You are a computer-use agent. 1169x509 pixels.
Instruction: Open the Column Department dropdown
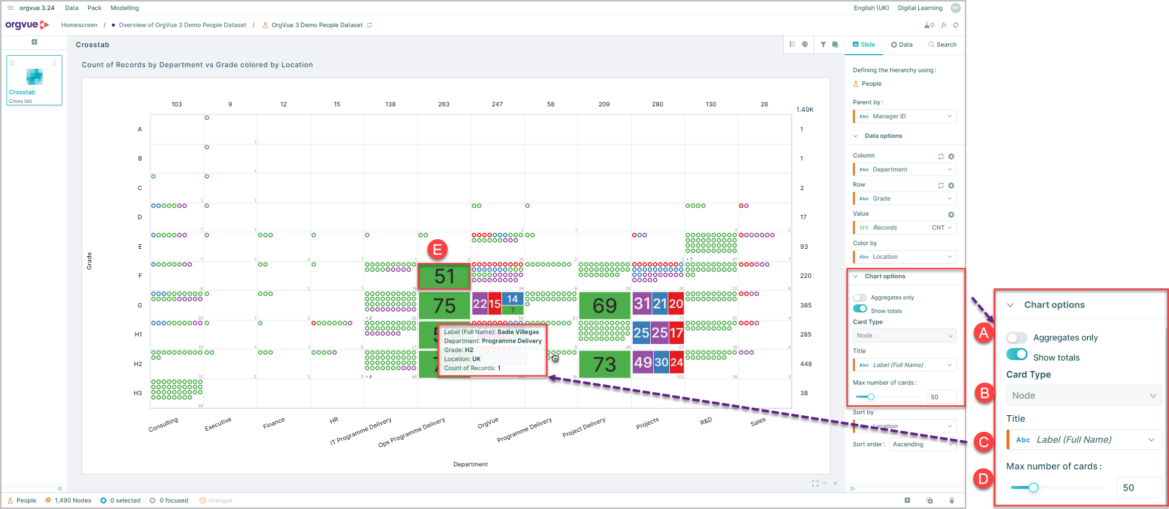tap(905, 169)
